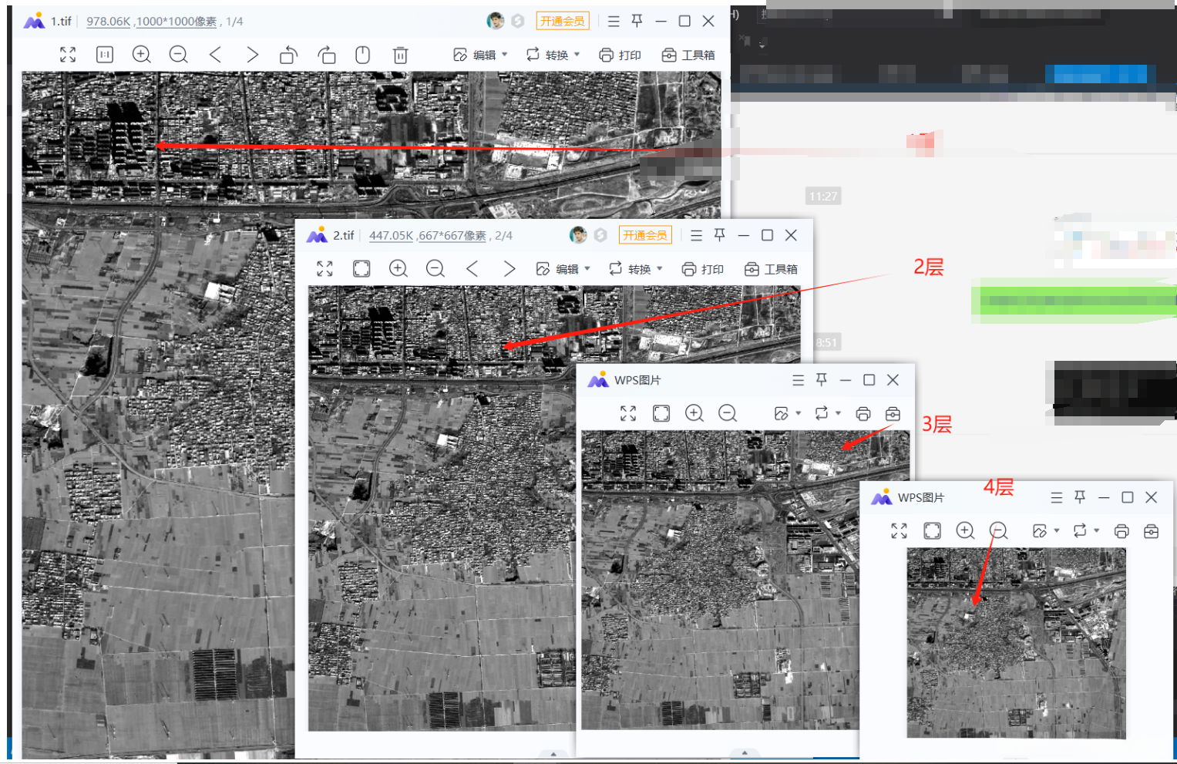Fit image to window in third WPS图片 window
1177x764 pixels.
click(661, 413)
